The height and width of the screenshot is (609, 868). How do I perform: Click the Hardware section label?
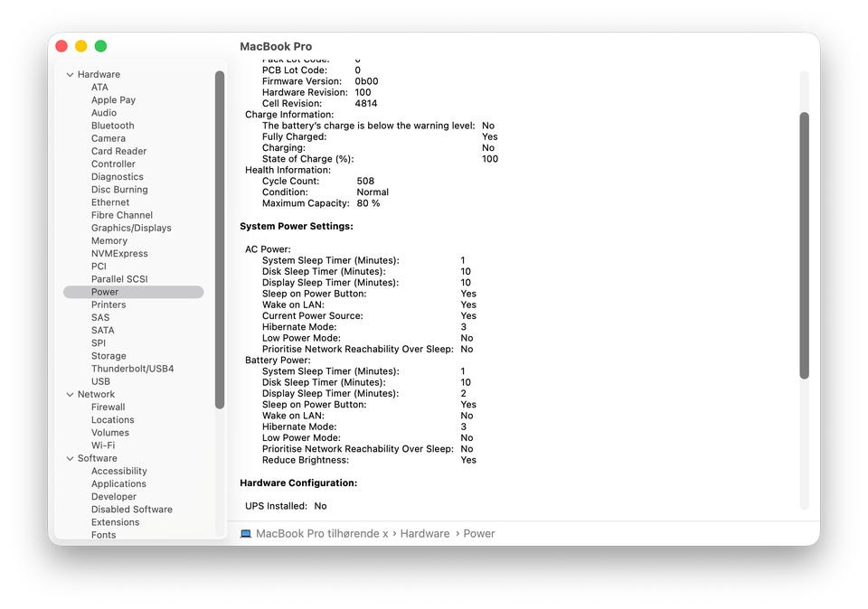[x=99, y=75]
